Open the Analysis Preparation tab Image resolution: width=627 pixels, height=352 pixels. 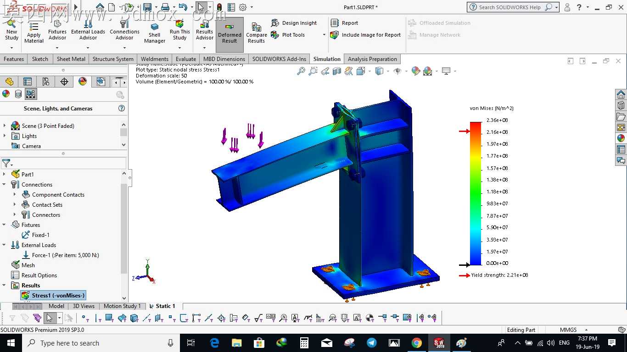372,59
